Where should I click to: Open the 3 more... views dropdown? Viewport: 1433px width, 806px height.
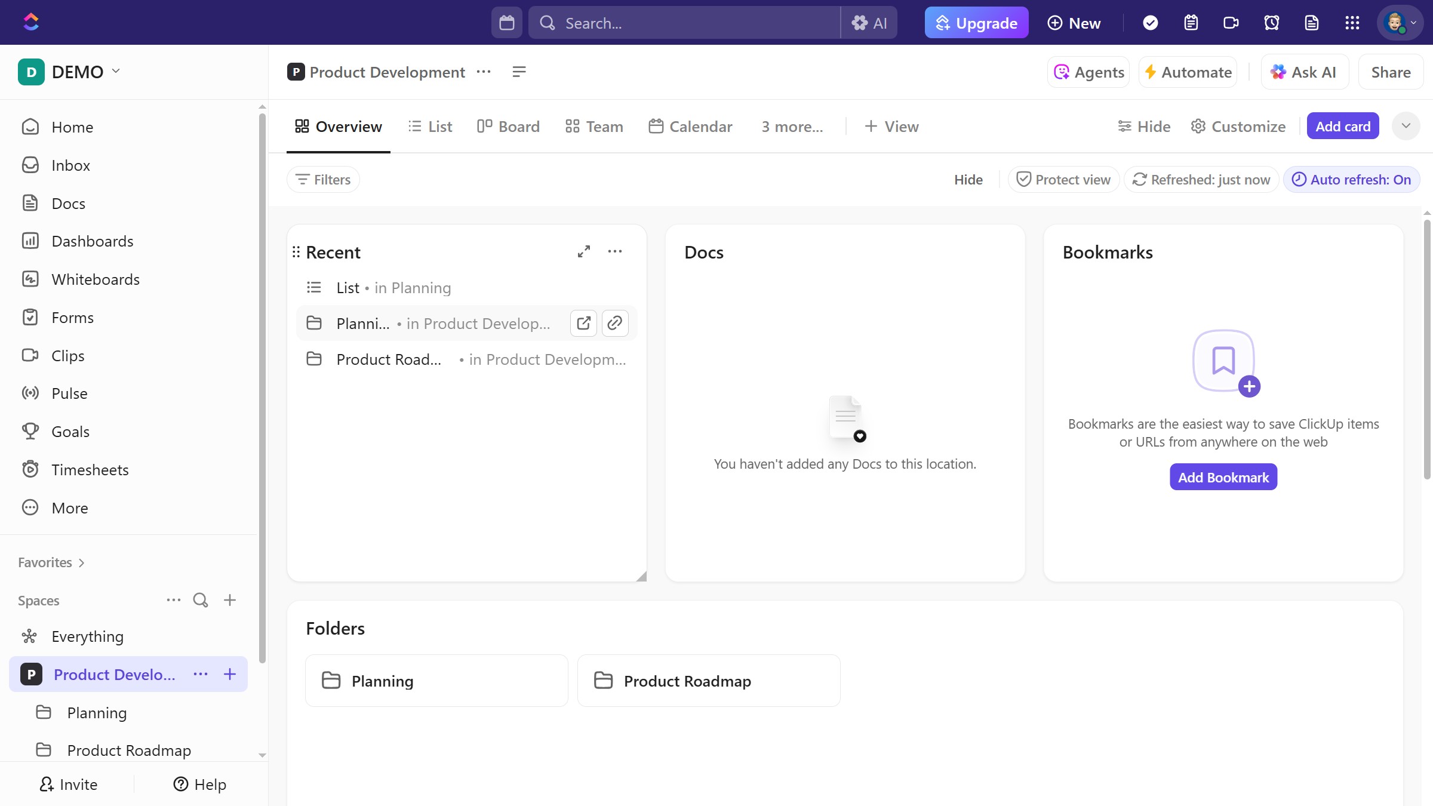point(791,126)
